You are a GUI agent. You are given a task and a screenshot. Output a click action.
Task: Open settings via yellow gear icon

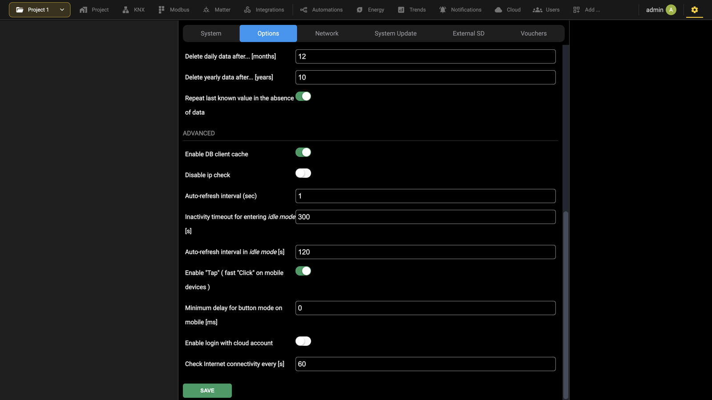click(695, 10)
